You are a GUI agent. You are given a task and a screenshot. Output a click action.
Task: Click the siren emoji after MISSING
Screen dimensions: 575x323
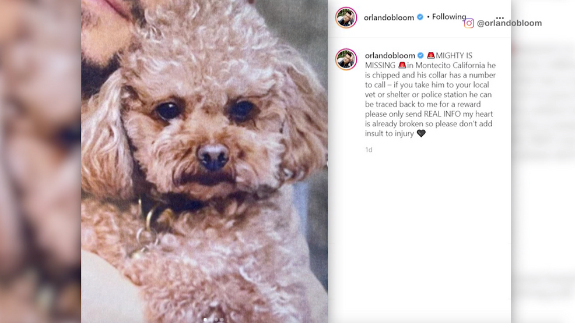pos(402,65)
